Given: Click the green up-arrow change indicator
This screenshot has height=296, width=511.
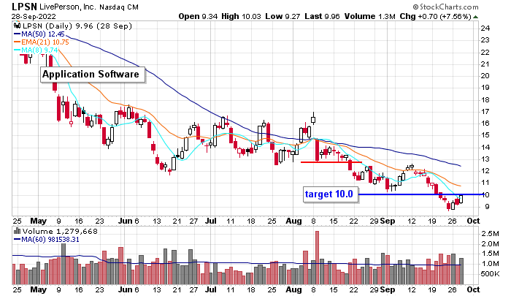Looking at the screenshot, I should tap(476, 17).
